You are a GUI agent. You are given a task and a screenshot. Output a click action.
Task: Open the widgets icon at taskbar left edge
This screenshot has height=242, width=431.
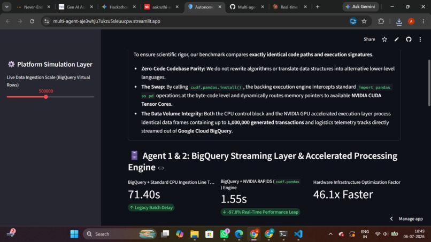[x=11, y=233]
